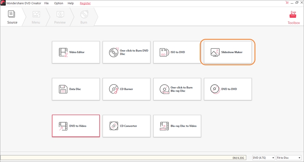Click the One-click to Burn DVD Disc label
This screenshot has width=304, height=162.
pos(134,52)
